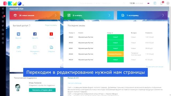Viewport: 171px width, 96px height.
Task: Open the site inquiries chat icon
Action: [x=35, y=47]
